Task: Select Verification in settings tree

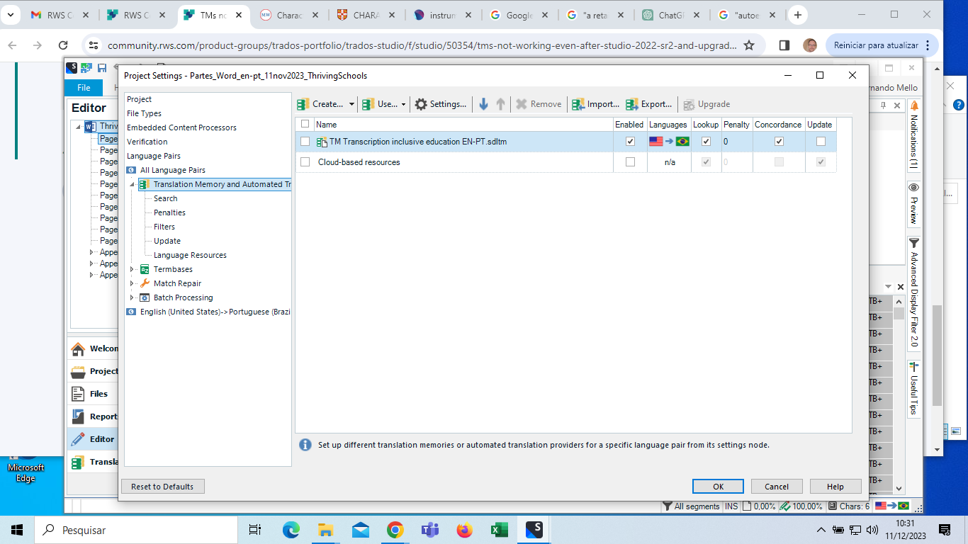Action: 147,142
